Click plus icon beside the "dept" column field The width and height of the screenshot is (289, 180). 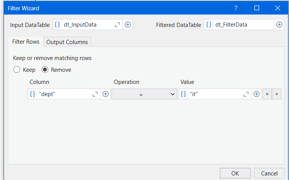[105, 94]
